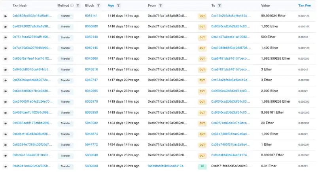Preview transaction 0x946cfd8576ca48f4cc5 with eye icon
This screenshot has height=172, width=318.
coord(6,70)
